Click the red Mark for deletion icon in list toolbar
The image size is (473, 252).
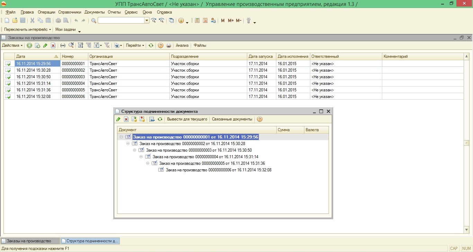coord(53,45)
